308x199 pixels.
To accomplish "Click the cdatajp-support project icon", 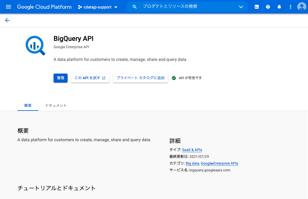I will [x=80, y=7].
